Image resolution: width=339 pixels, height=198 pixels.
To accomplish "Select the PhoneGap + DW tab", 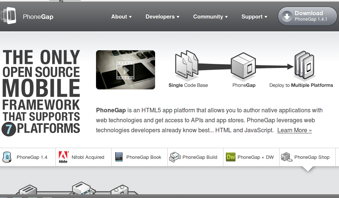I will (x=251, y=157).
